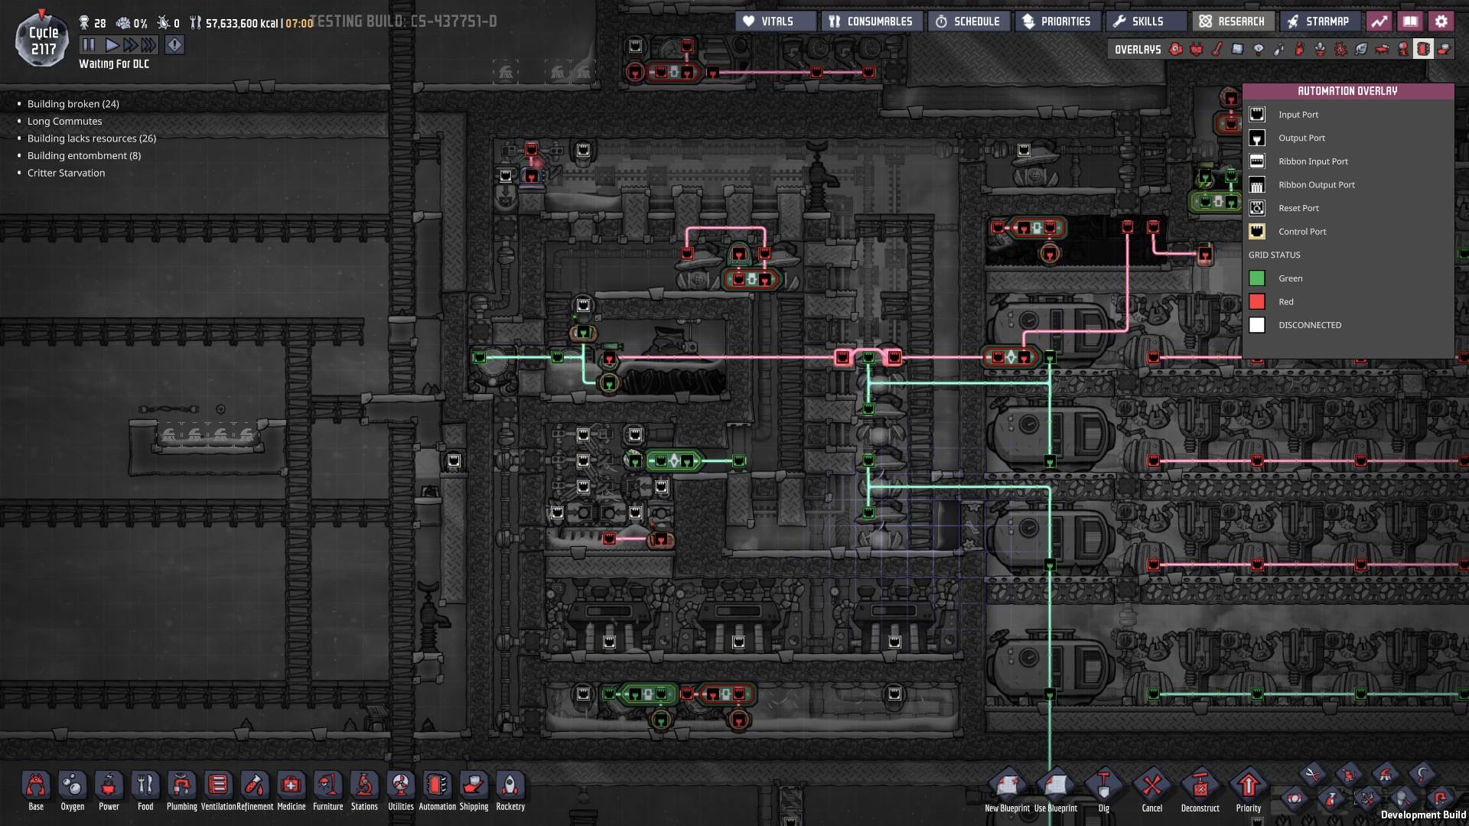Toggle the Oxygen overlay icon
The height and width of the screenshot is (826, 1469).
[x=1176, y=49]
